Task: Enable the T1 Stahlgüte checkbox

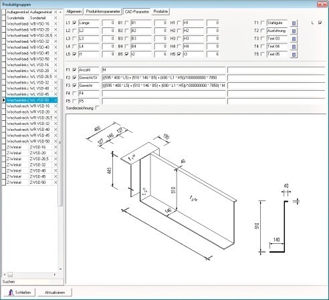Action: pos(263,23)
